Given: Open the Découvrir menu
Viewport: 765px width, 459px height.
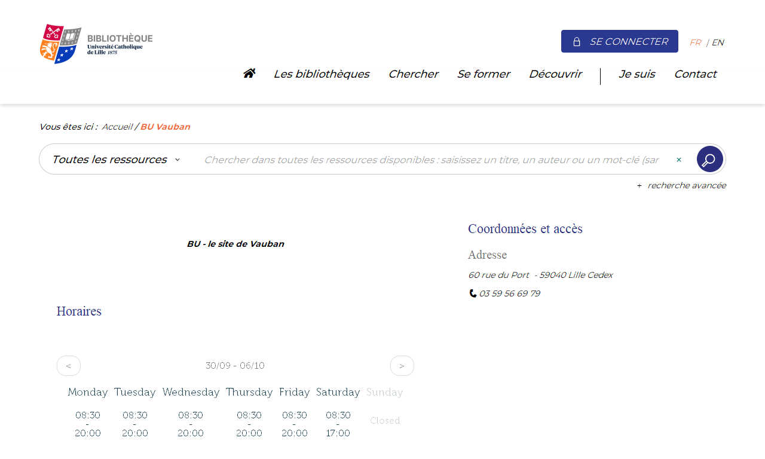Looking at the screenshot, I should tap(555, 74).
